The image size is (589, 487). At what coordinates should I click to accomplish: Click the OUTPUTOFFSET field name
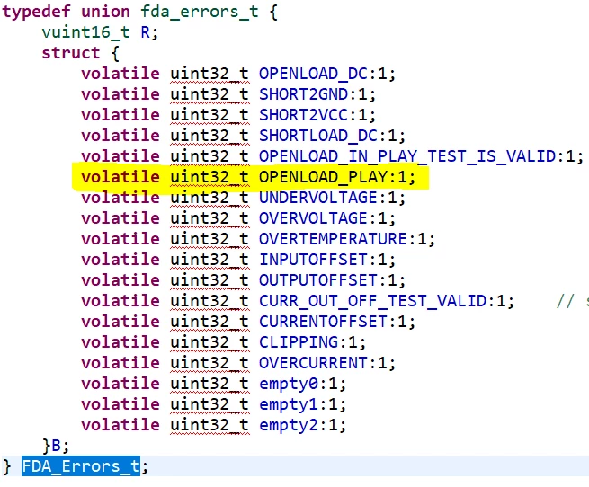318,280
